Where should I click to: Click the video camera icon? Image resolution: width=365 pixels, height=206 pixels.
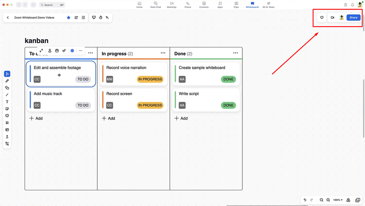click(x=332, y=17)
